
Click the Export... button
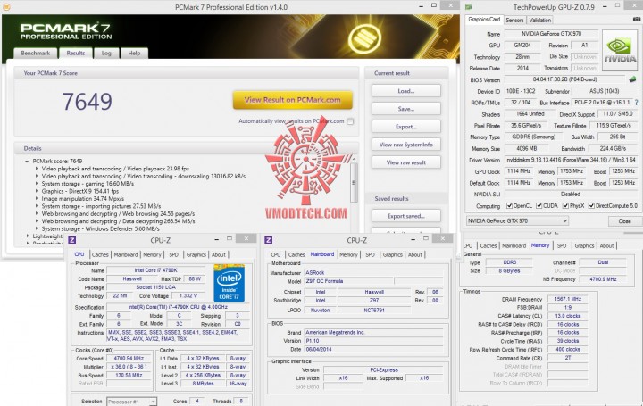[406, 127]
